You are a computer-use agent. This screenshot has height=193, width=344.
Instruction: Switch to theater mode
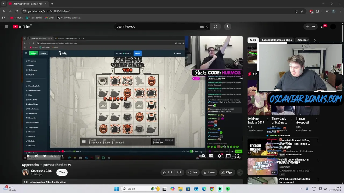(x=228, y=156)
